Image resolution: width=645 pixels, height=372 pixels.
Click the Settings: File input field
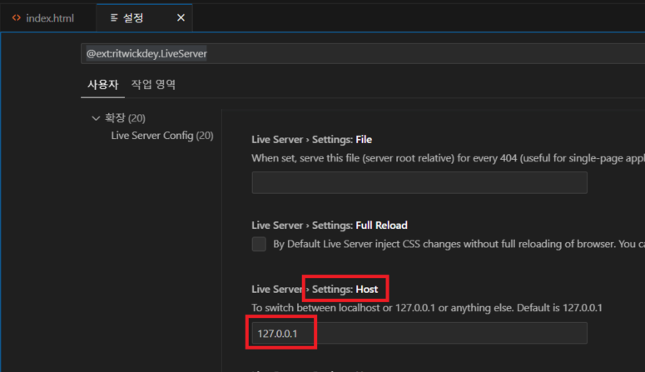click(419, 183)
